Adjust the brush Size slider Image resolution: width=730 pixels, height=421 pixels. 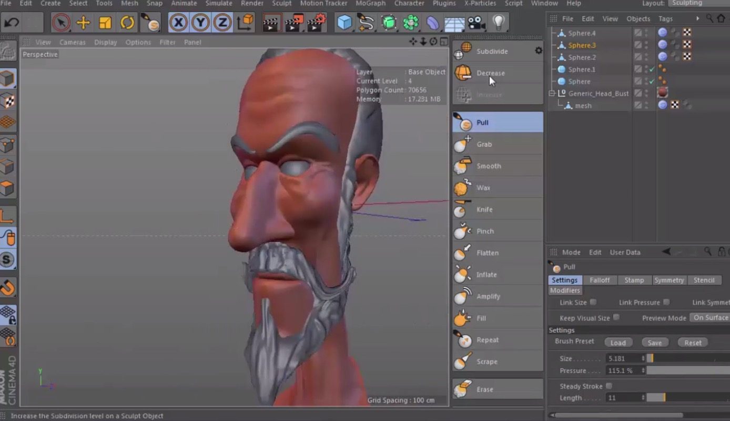point(688,358)
